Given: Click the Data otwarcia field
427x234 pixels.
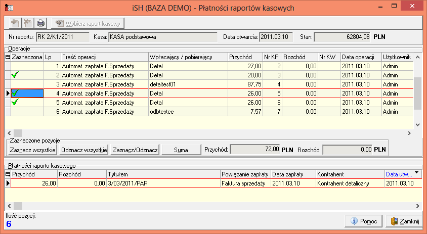Looking at the screenshot, I should [276, 37].
